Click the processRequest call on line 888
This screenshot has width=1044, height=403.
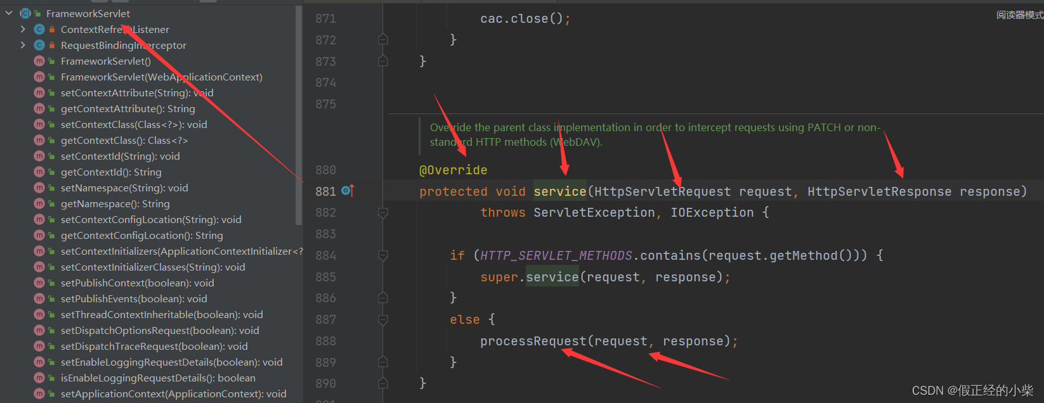tap(533, 341)
